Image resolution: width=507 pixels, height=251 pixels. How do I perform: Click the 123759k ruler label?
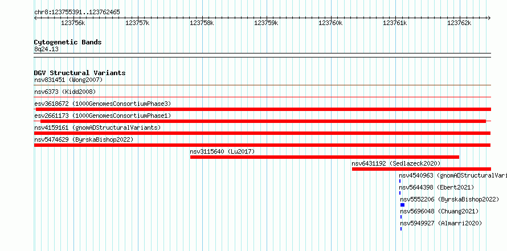(266, 23)
